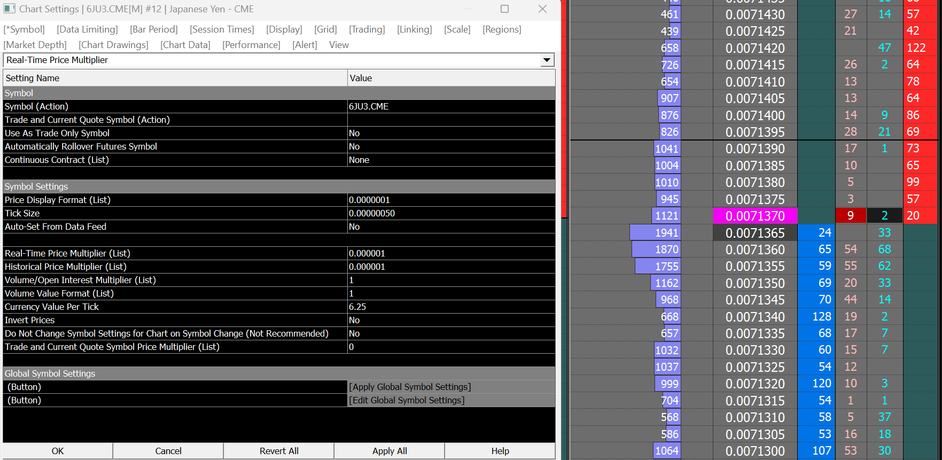This screenshot has width=942, height=460.
Task: Go to the Market Depth tab
Action: 35,45
